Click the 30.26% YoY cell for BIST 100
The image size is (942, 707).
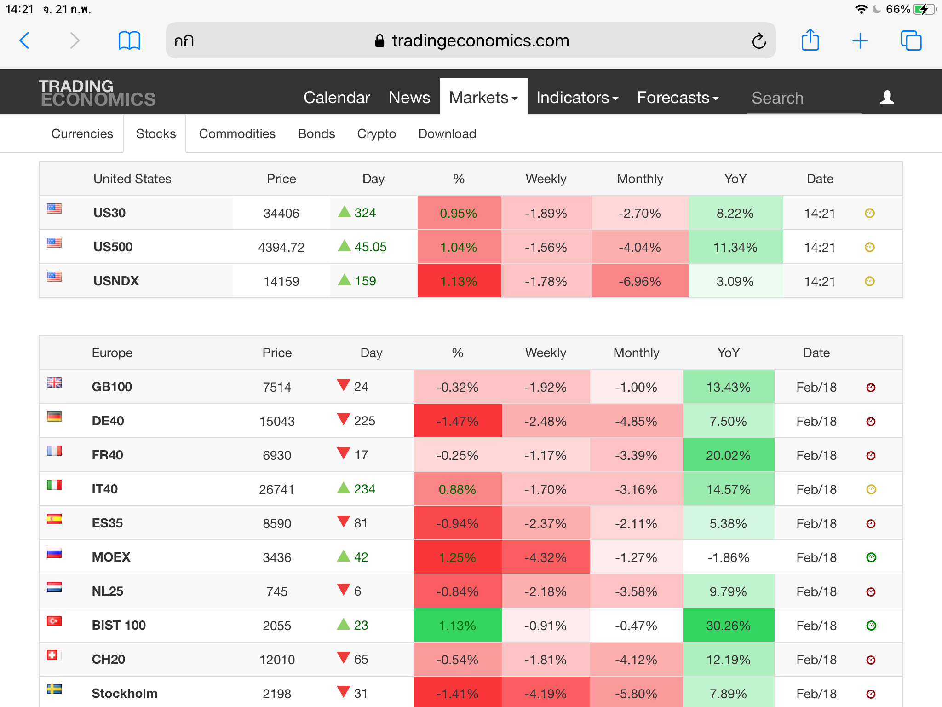[x=729, y=625]
